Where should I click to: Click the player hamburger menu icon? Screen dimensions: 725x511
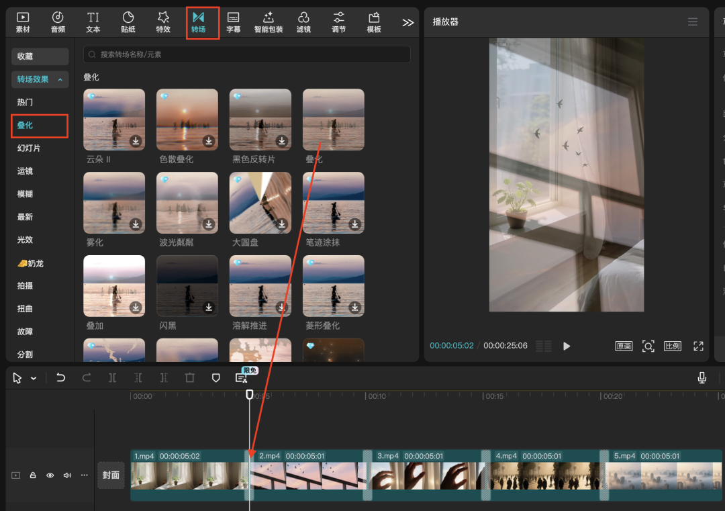coord(693,22)
